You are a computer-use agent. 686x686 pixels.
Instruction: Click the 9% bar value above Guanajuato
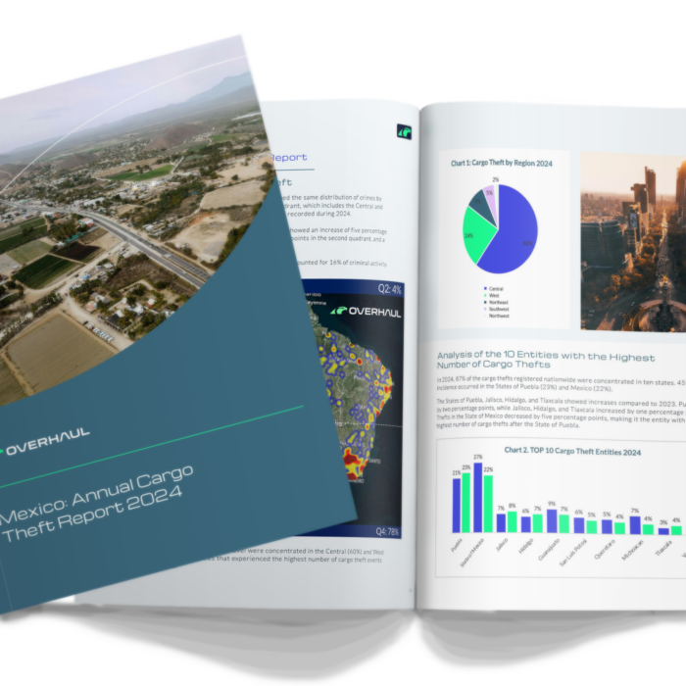tap(552, 504)
